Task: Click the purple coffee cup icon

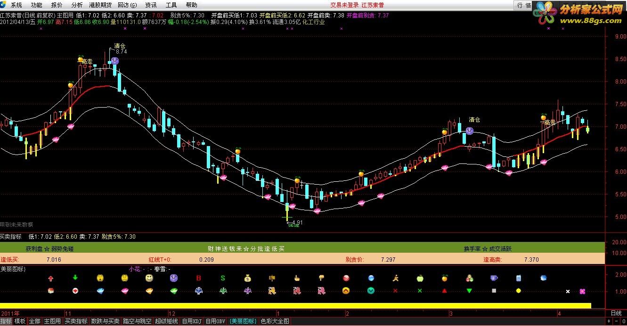Action: [x=494, y=278]
